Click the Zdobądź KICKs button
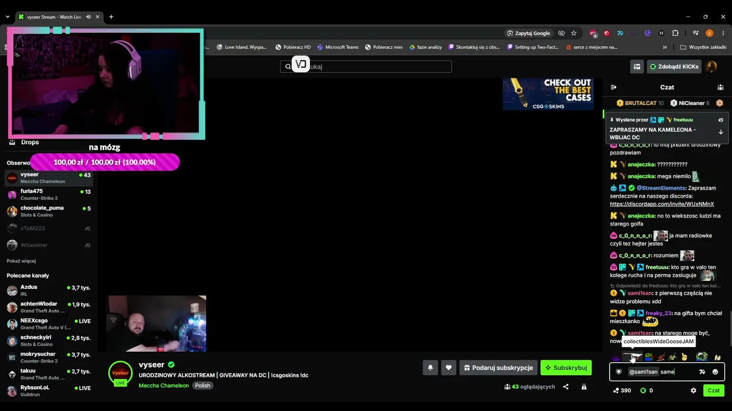 (674, 66)
